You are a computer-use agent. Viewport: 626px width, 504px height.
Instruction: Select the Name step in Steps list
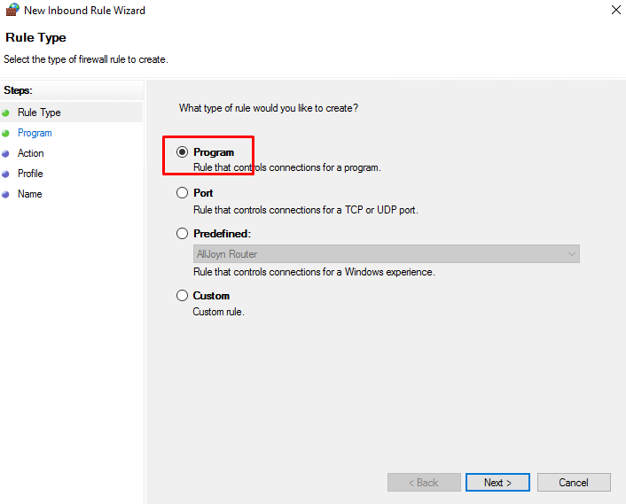29,194
